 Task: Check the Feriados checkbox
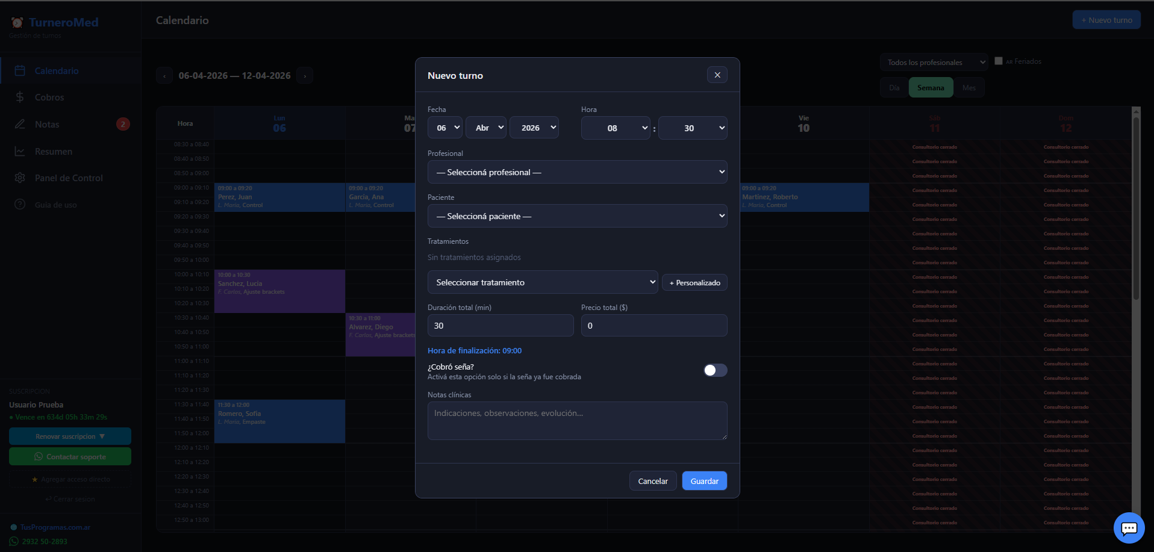point(999,61)
